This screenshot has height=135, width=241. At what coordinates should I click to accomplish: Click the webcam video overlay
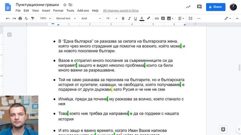pos(19,115)
